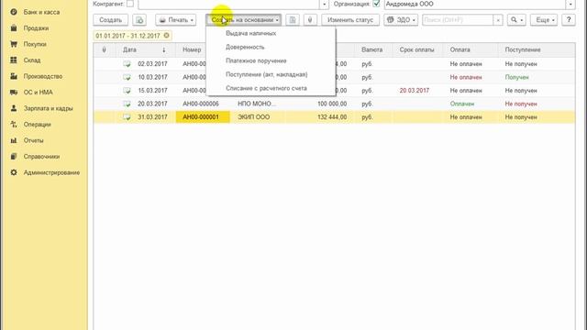This screenshot has height=330, width=587.
Task: Sort by the Дата column header
Action: (x=144, y=49)
